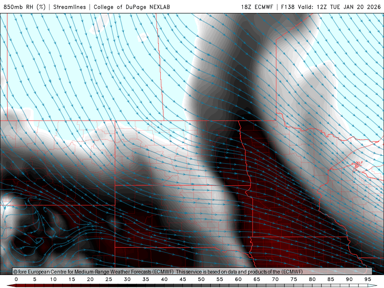
Task: Click the "20" value on the color scale
Action: pos(90,279)
